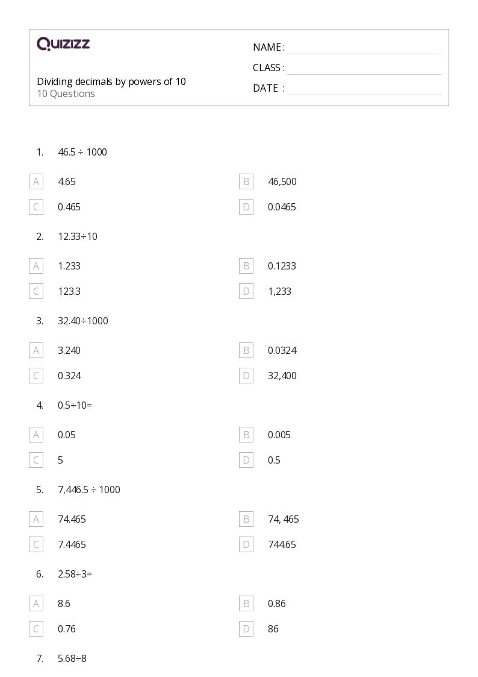Image resolution: width=478 pixels, height=677 pixels.
Task: Check option A 1.233 for question 2
Action: [x=36, y=266]
